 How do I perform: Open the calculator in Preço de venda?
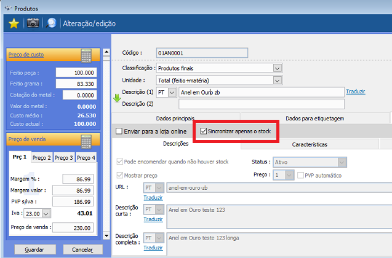[x=86, y=139]
